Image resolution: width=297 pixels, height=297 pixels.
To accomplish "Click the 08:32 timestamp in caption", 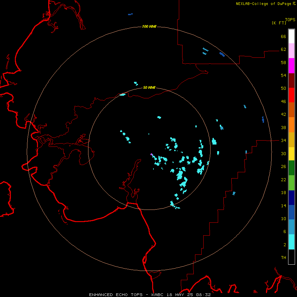I will click(203, 295).
